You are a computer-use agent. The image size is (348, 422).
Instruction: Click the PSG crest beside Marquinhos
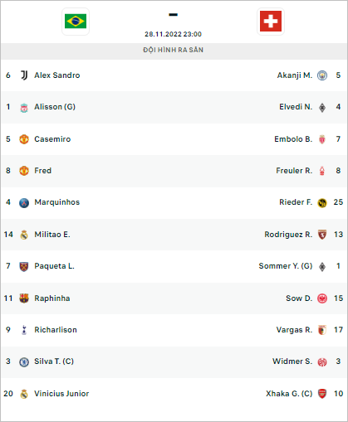[x=24, y=203]
